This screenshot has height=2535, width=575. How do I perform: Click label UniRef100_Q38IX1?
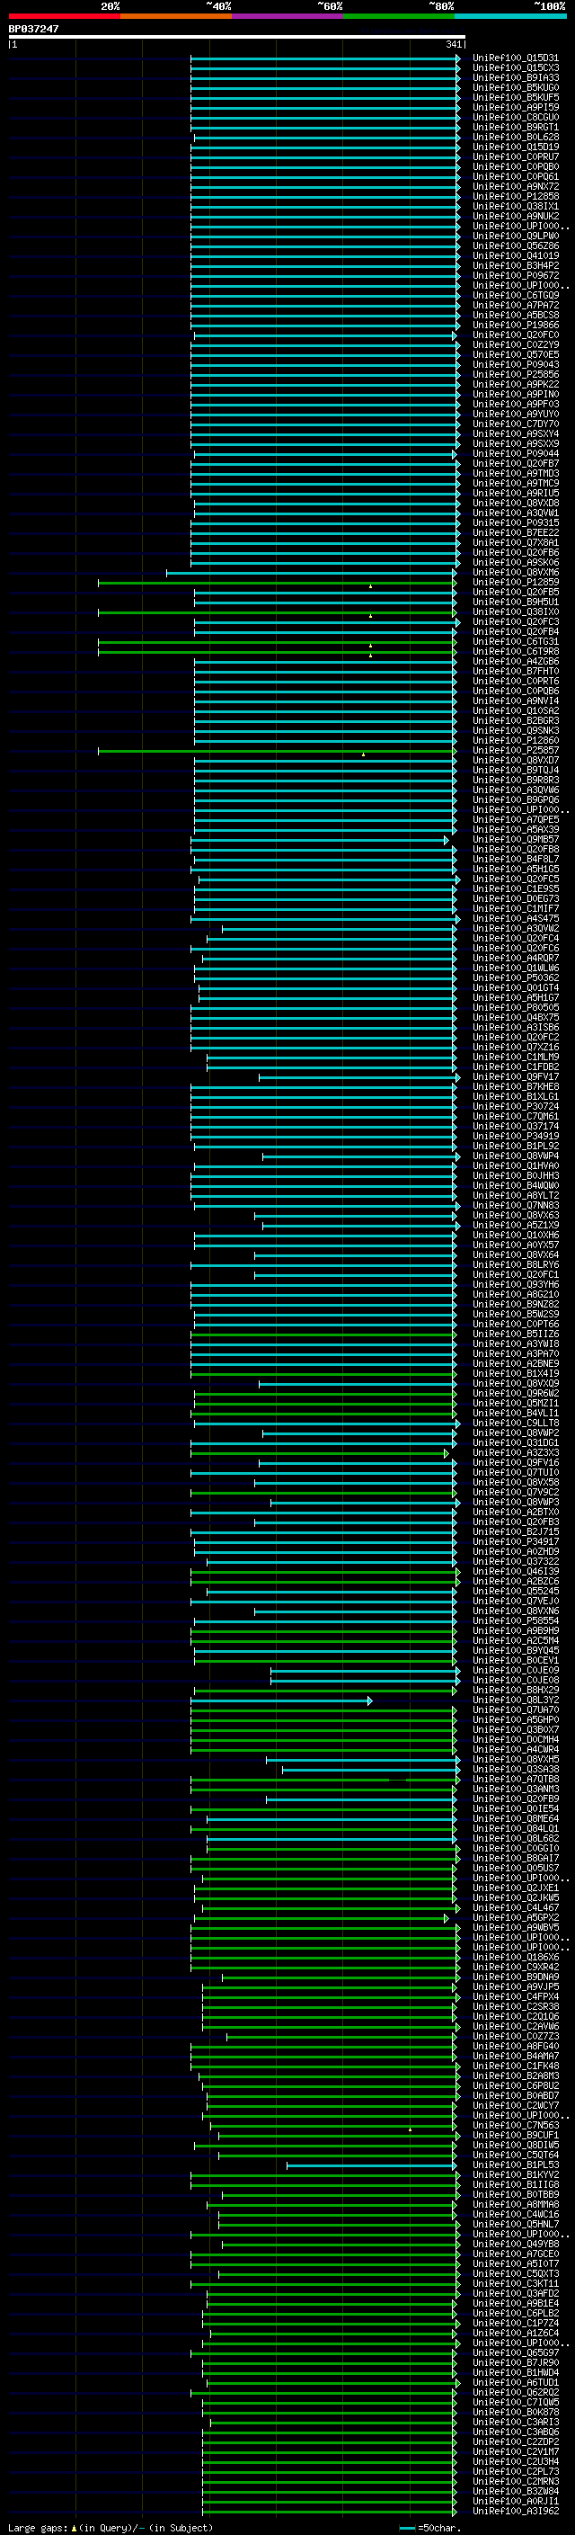(515, 207)
